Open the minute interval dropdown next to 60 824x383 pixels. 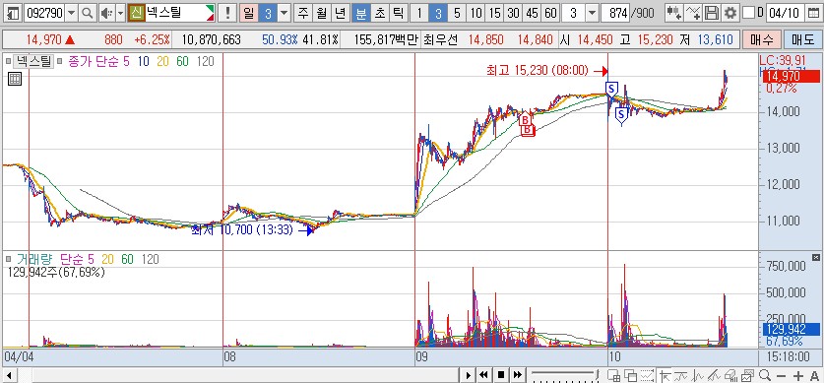[x=592, y=13]
